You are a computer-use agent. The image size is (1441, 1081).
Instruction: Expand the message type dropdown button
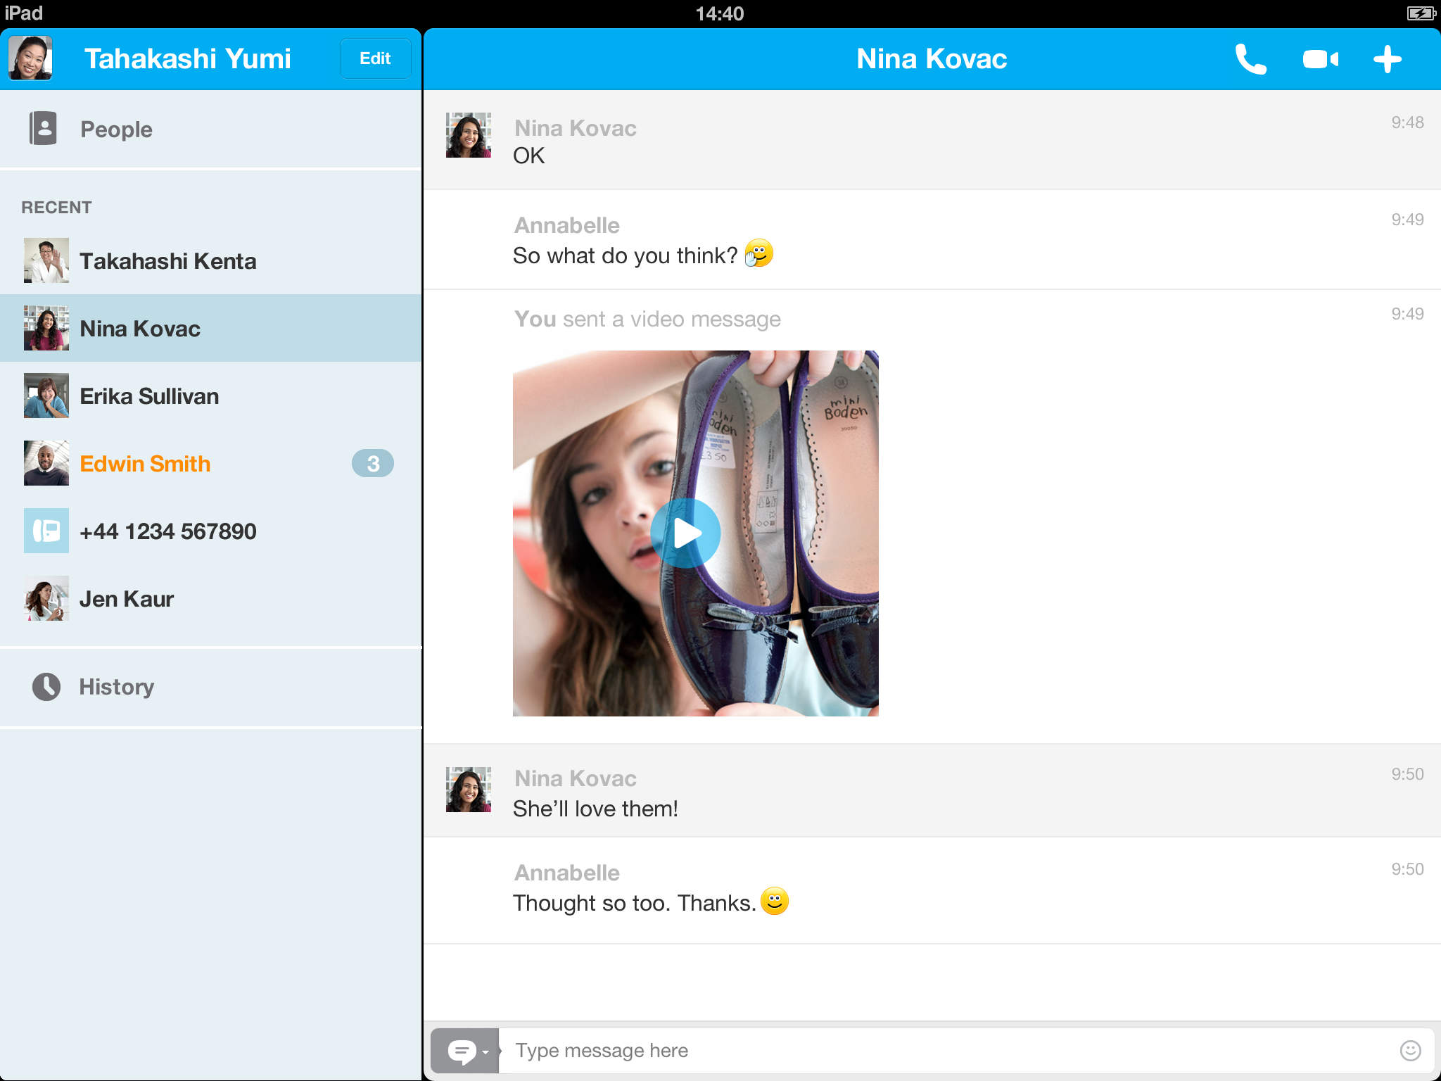pos(466,1051)
